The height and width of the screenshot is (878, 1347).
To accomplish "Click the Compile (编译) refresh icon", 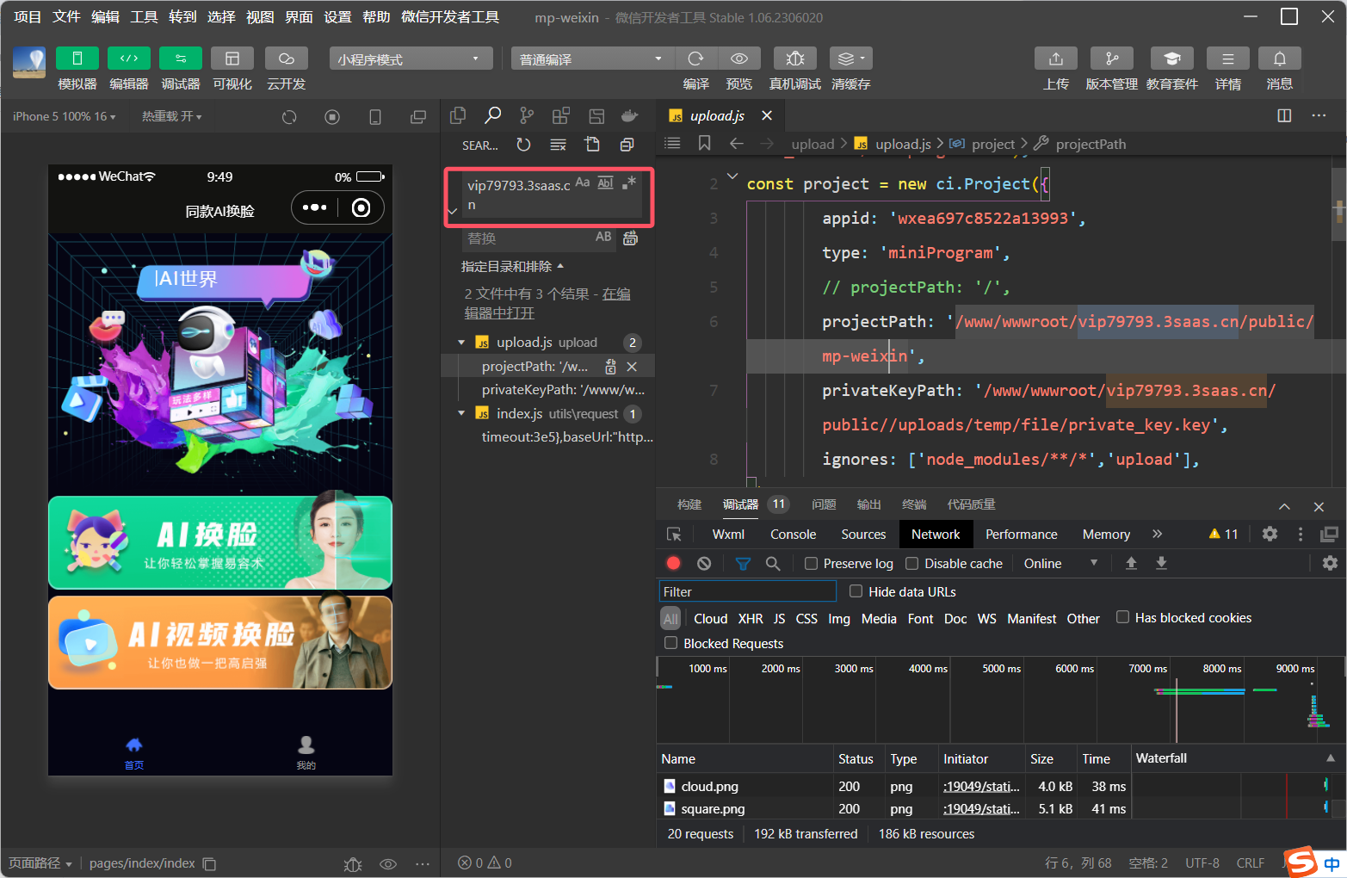I will [695, 59].
